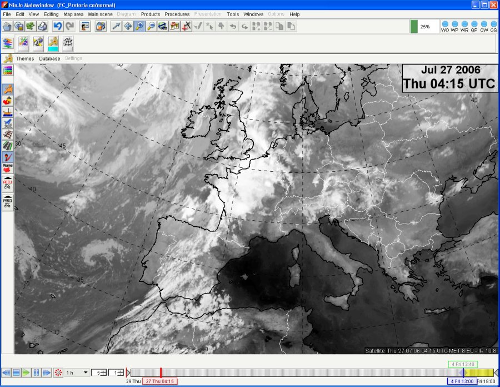Select the blue arrow pointer tool
The width and height of the screenshot is (500, 387).
116,26
